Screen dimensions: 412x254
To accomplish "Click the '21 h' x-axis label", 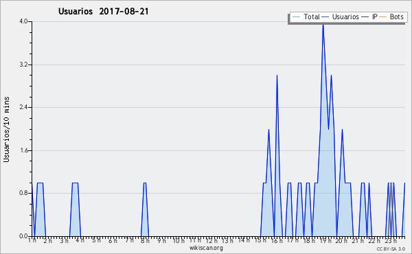I will point(358,240).
